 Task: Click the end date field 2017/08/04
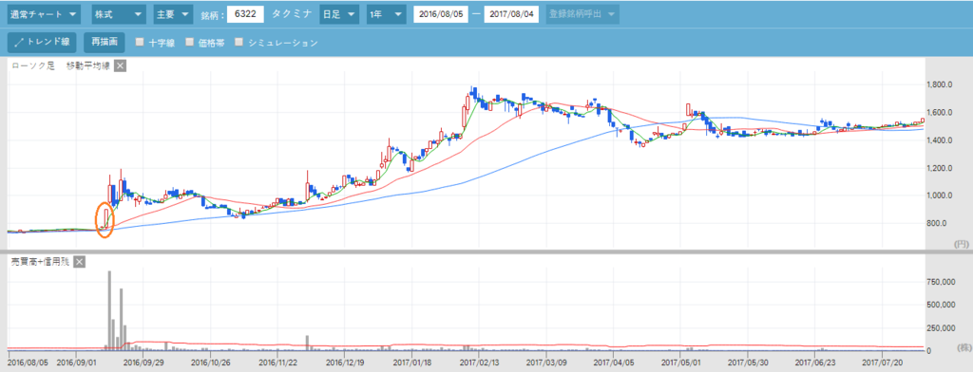511,14
